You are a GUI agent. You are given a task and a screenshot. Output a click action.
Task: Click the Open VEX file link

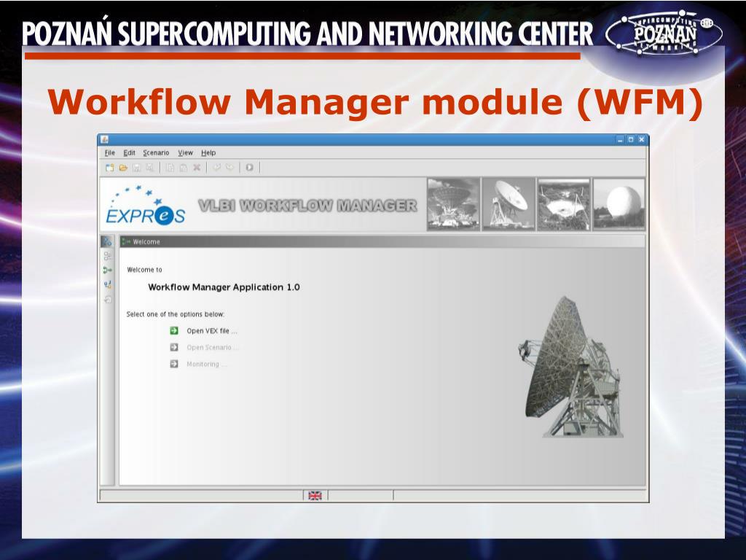pos(212,331)
